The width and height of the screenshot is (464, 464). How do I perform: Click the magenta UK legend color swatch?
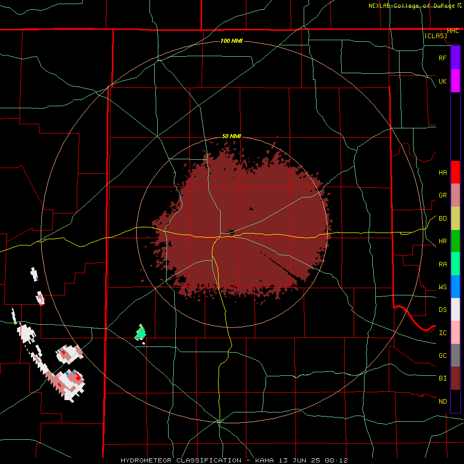pos(455,81)
